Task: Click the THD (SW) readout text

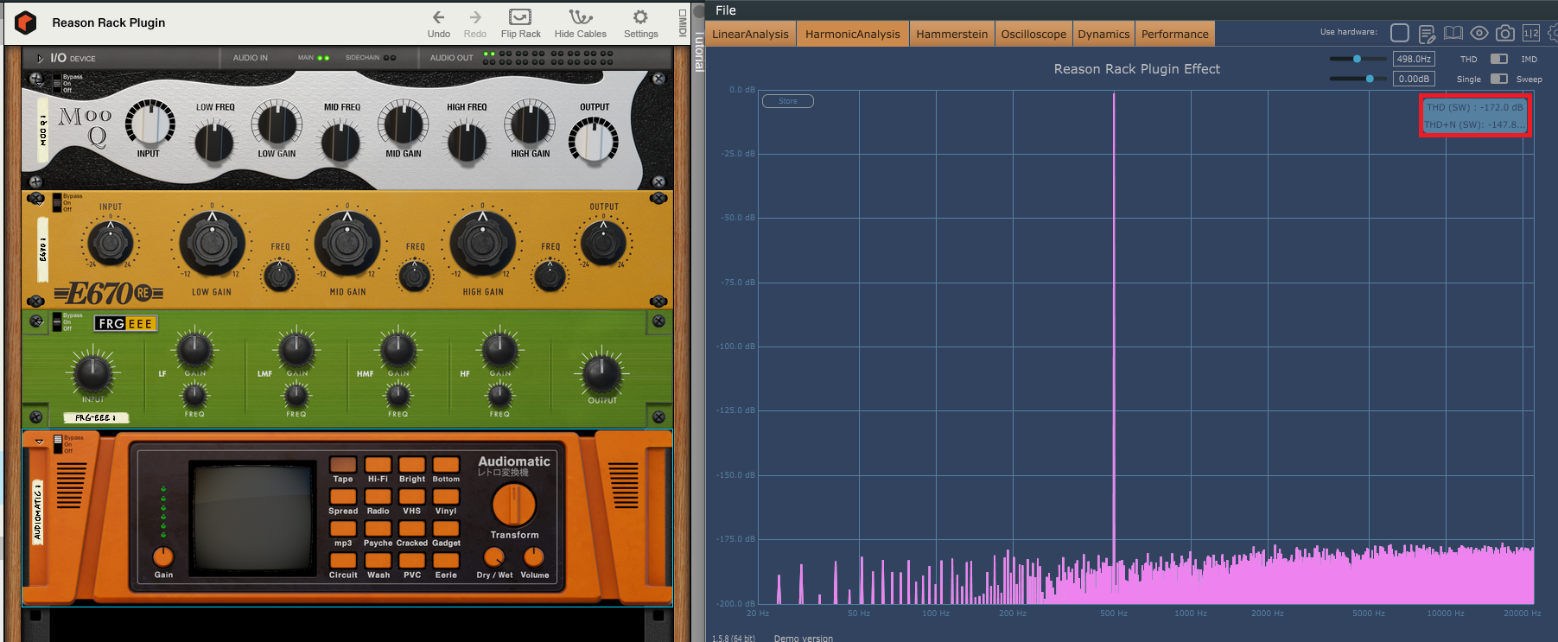Action: tap(1474, 107)
